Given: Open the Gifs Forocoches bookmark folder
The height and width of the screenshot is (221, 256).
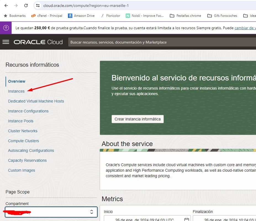Looking at the screenshot, I should point(222,16).
